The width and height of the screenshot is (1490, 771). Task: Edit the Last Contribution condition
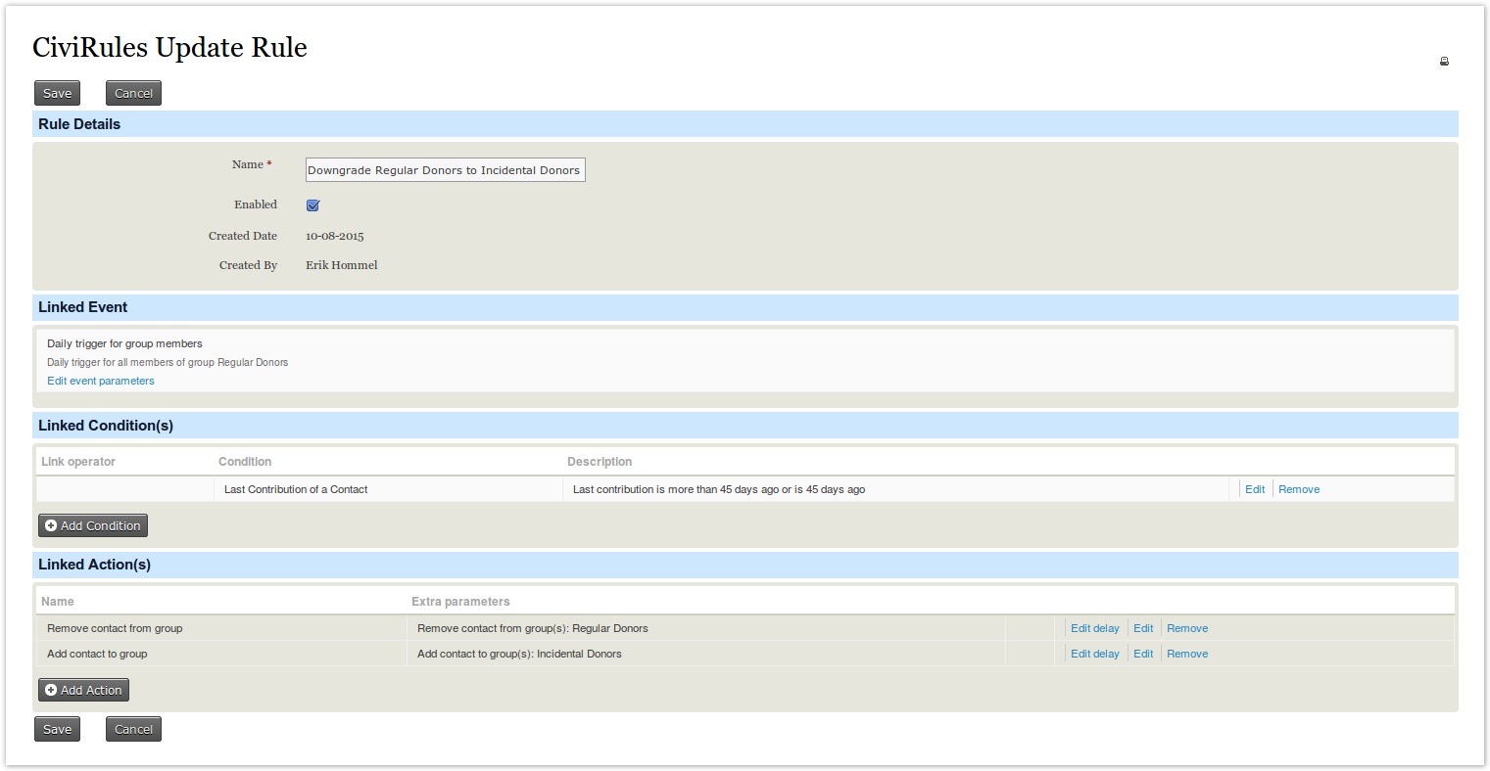pos(1254,489)
